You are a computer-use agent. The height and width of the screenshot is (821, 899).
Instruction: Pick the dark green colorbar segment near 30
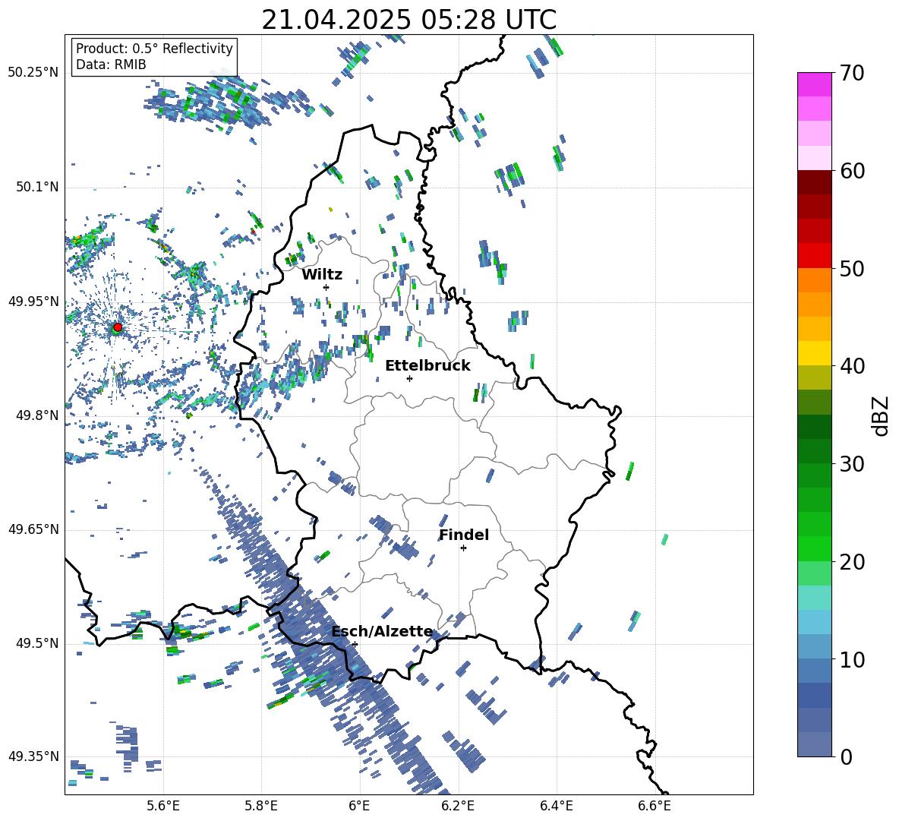point(814,450)
